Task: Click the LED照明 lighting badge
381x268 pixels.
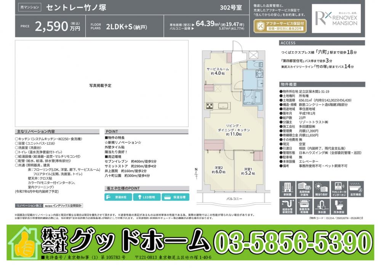Action: (x=147, y=197)
